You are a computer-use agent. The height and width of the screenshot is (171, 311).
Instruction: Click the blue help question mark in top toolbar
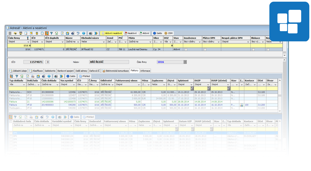point(84,33)
